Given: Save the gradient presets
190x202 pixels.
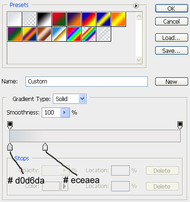Looking at the screenshot, I should (x=171, y=50).
